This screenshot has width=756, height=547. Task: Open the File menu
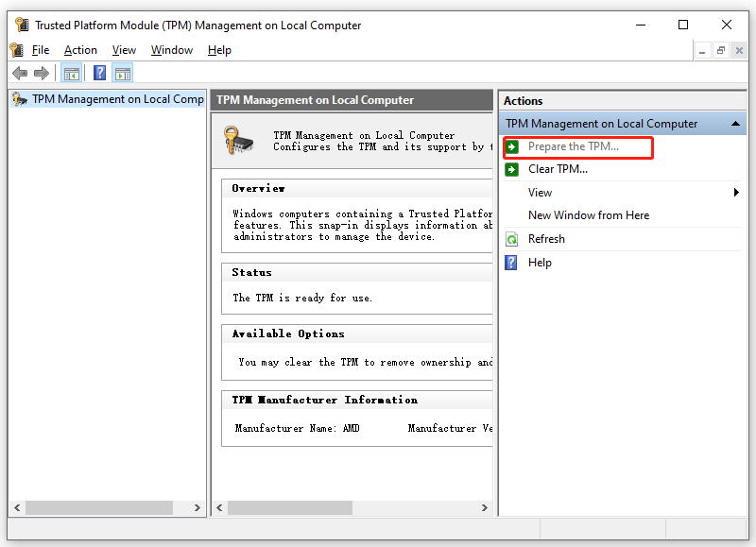41,50
